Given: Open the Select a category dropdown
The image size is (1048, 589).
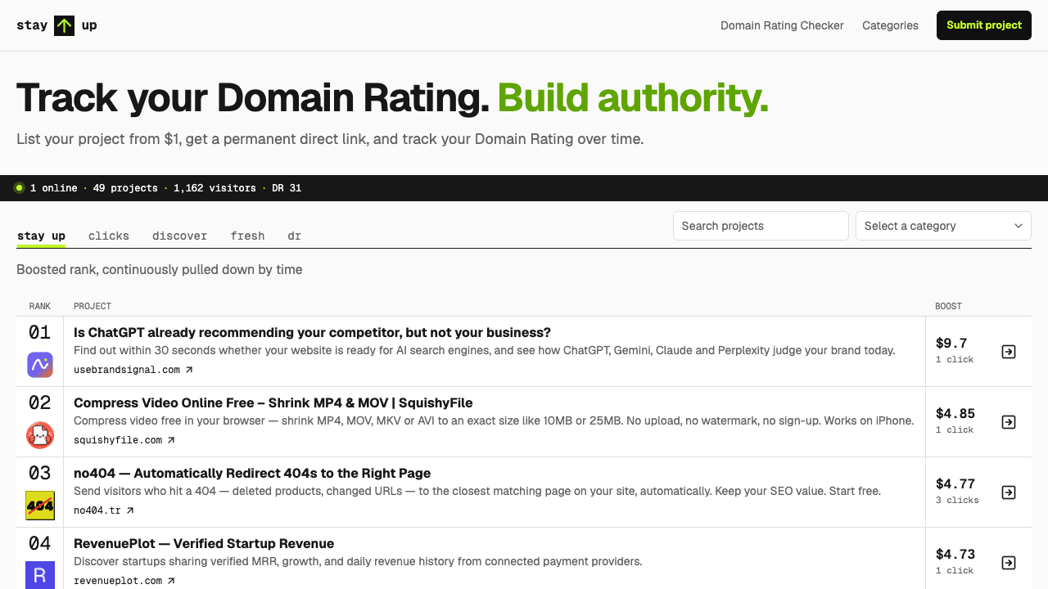Looking at the screenshot, I should click(943, 226).
